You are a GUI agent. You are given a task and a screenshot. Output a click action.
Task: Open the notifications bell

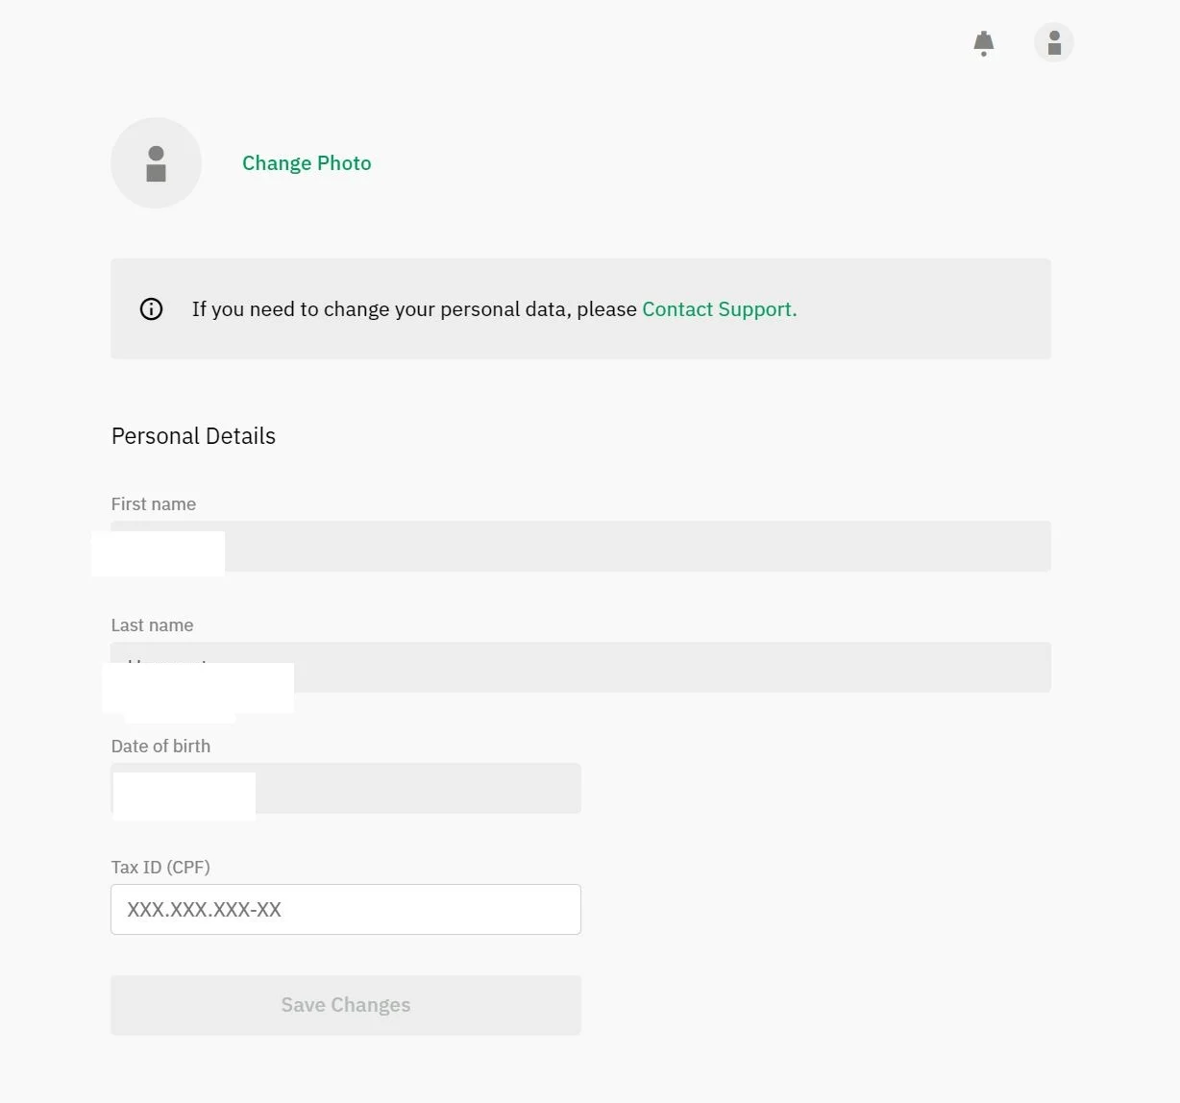(983, 43)
